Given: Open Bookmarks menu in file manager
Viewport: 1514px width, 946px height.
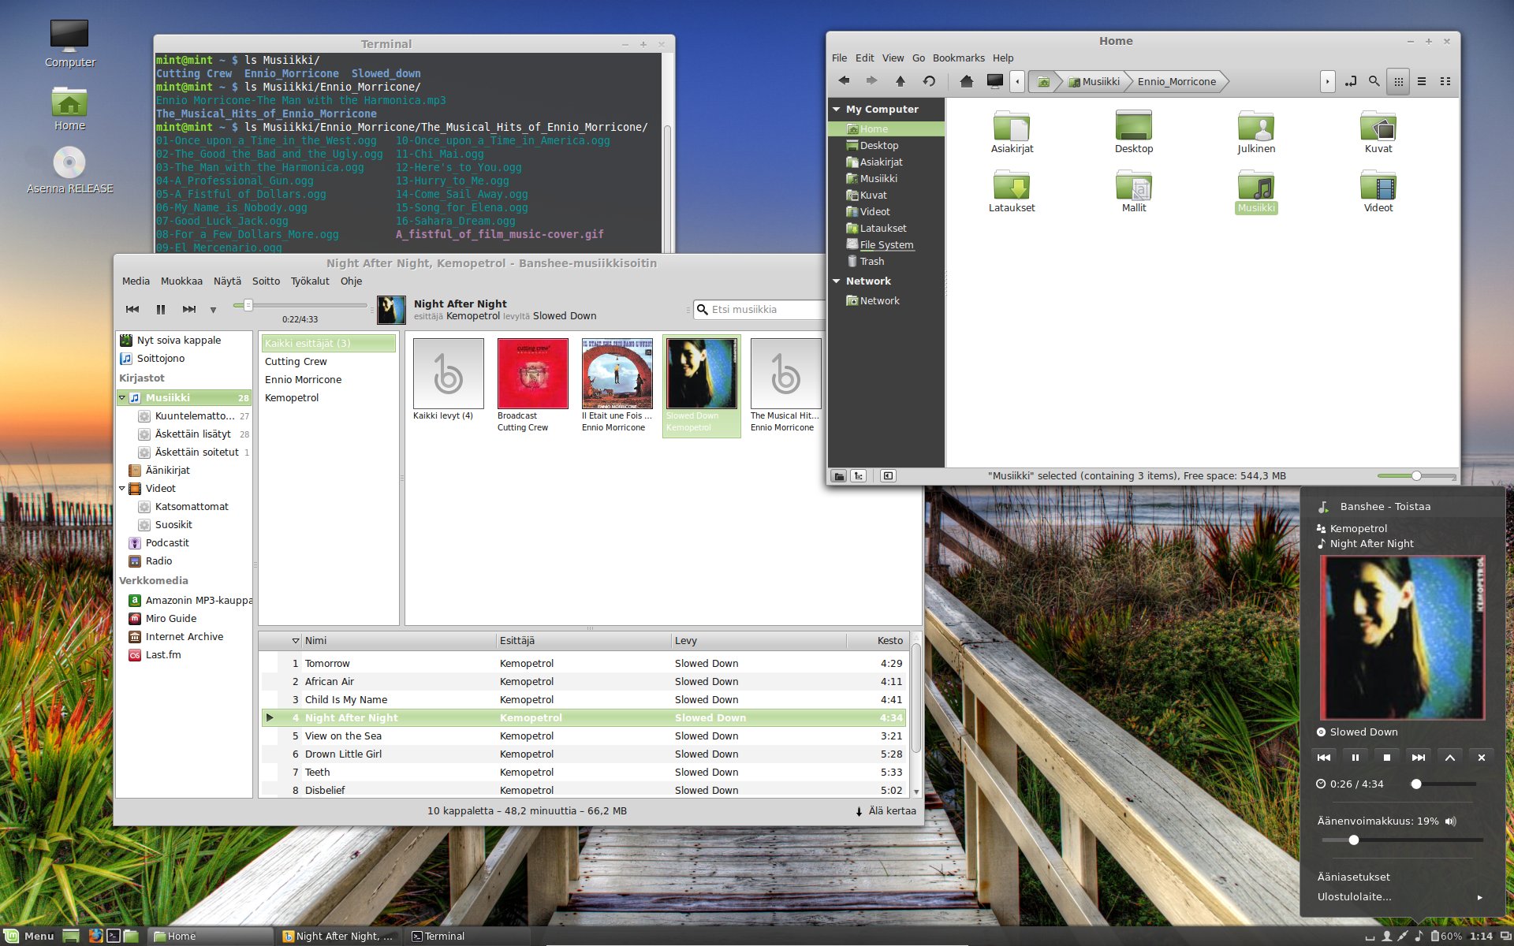Looking at the screenshot, I should [x=958, y=58].
